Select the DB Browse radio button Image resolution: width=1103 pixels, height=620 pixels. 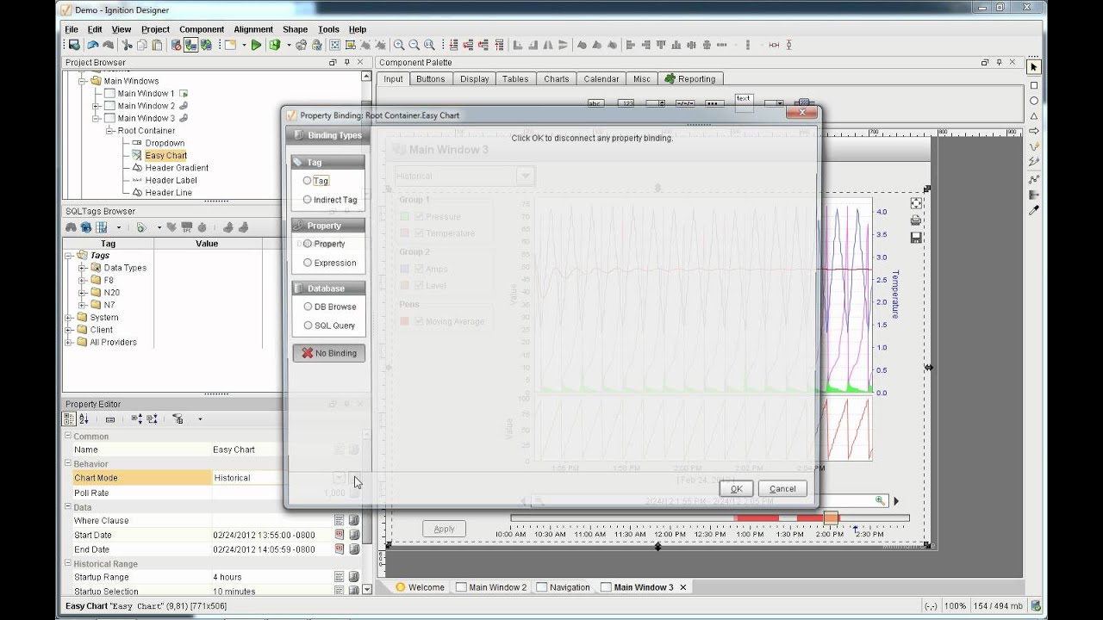tap(308, 307)
